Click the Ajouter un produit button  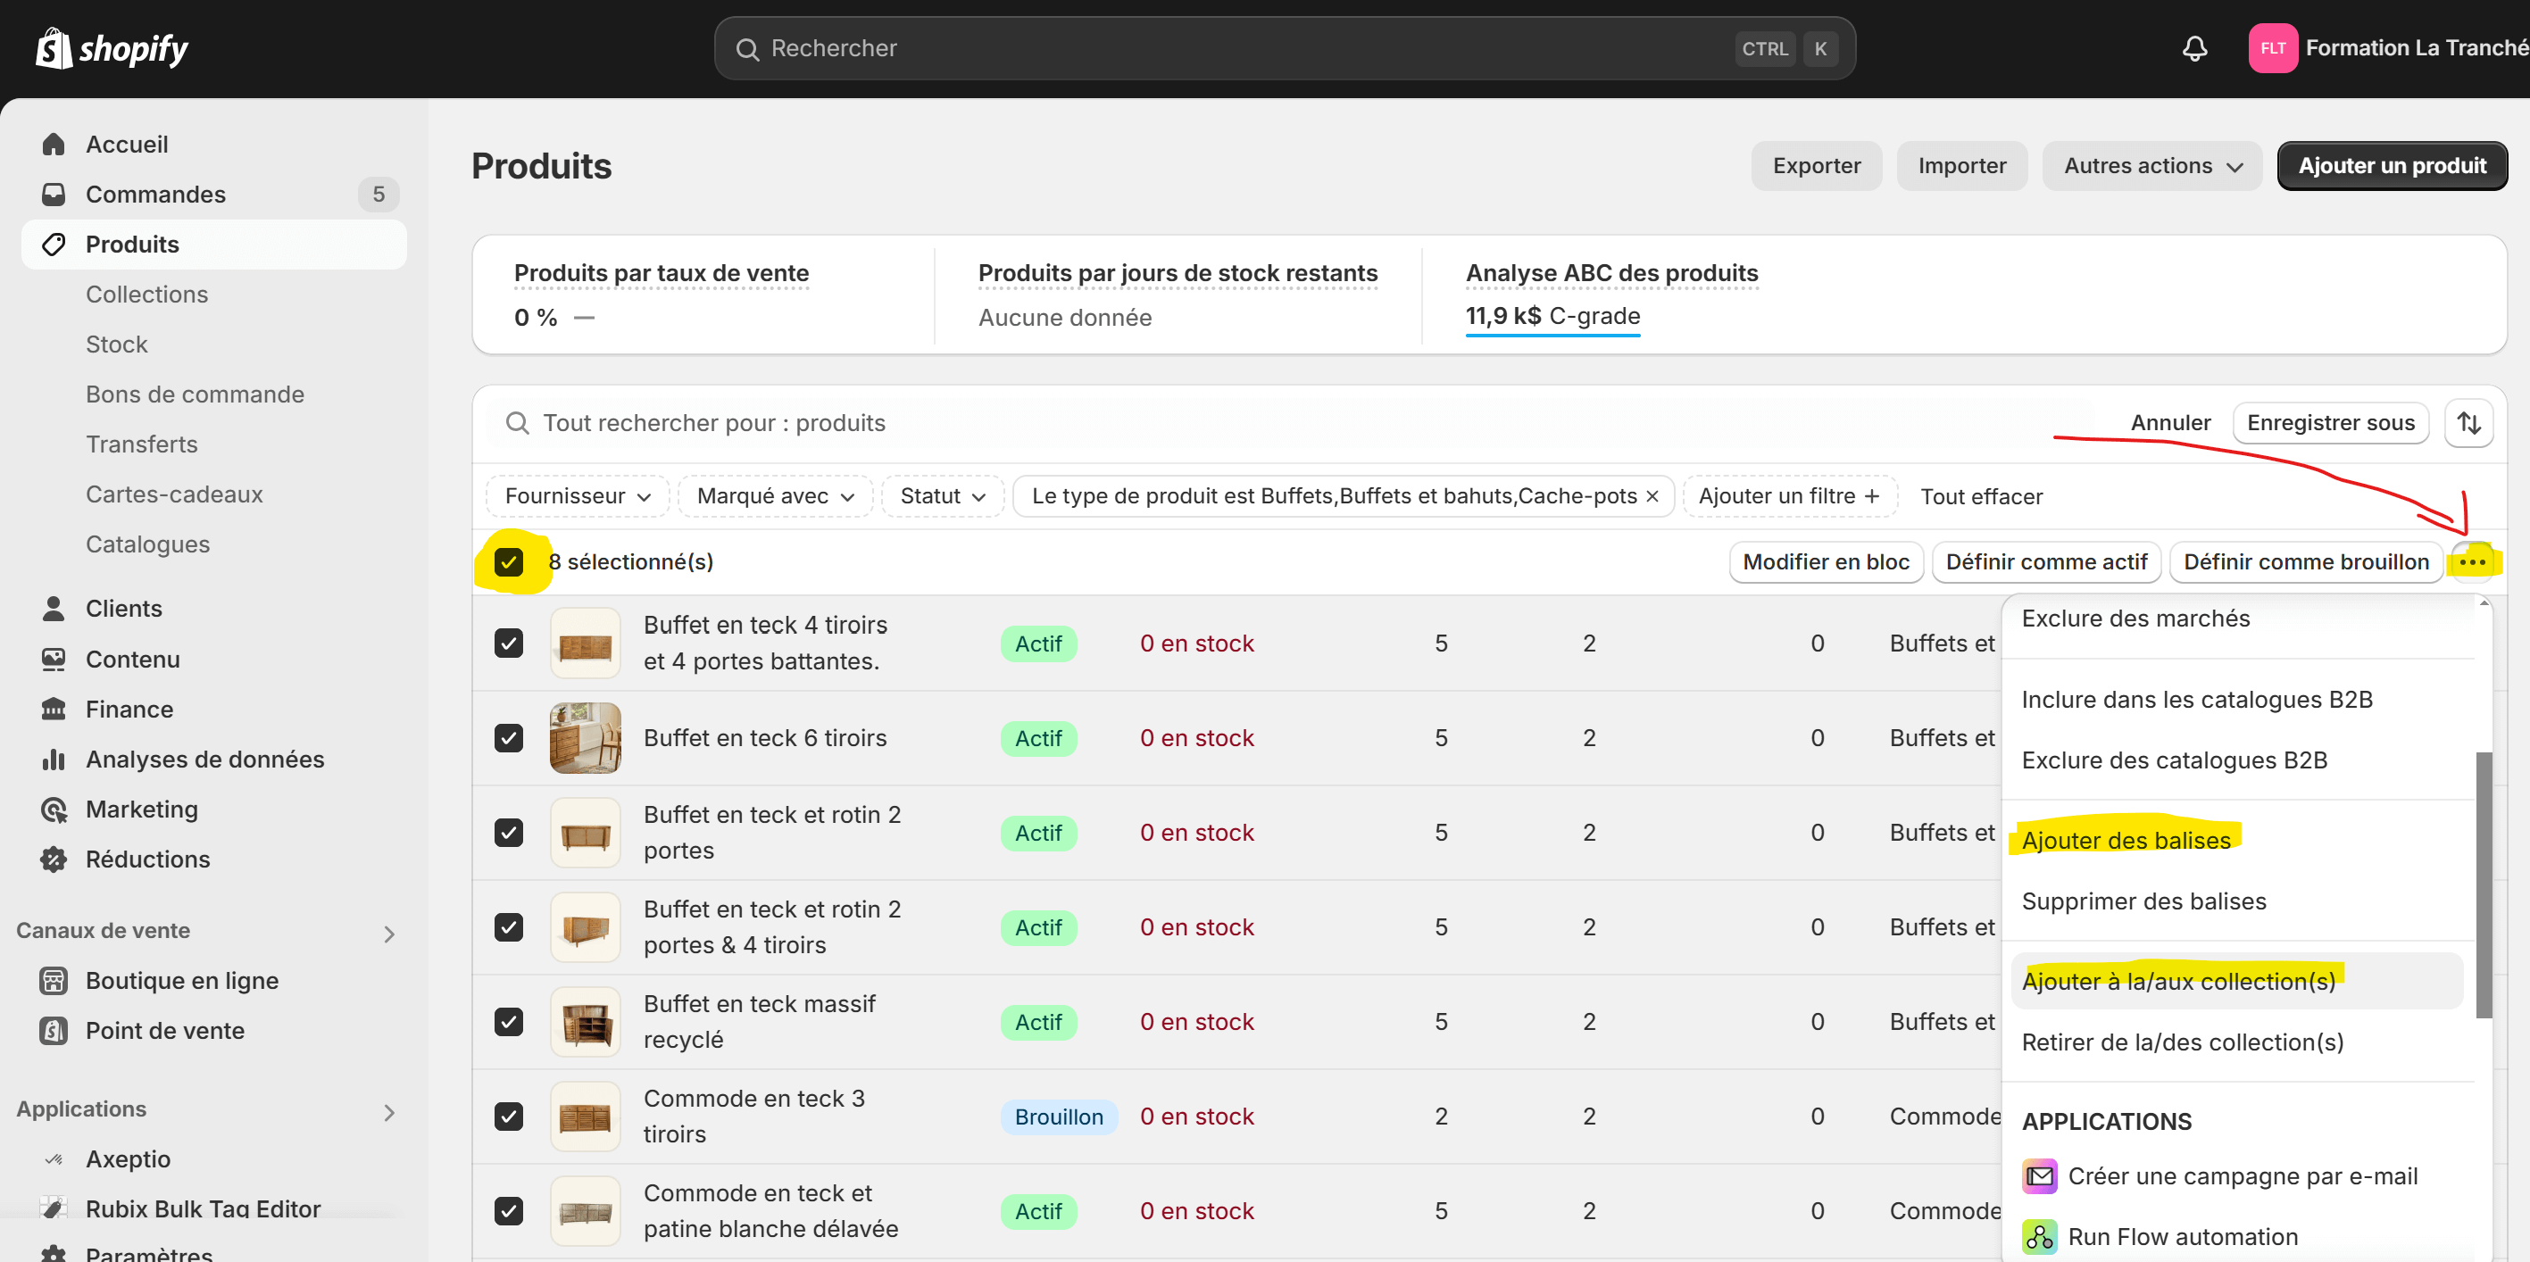(x=2391, y=166)
